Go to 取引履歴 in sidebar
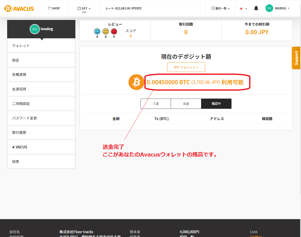Image resolution: width=301 pixels, height=237 pixels. [x=41, y=133]
